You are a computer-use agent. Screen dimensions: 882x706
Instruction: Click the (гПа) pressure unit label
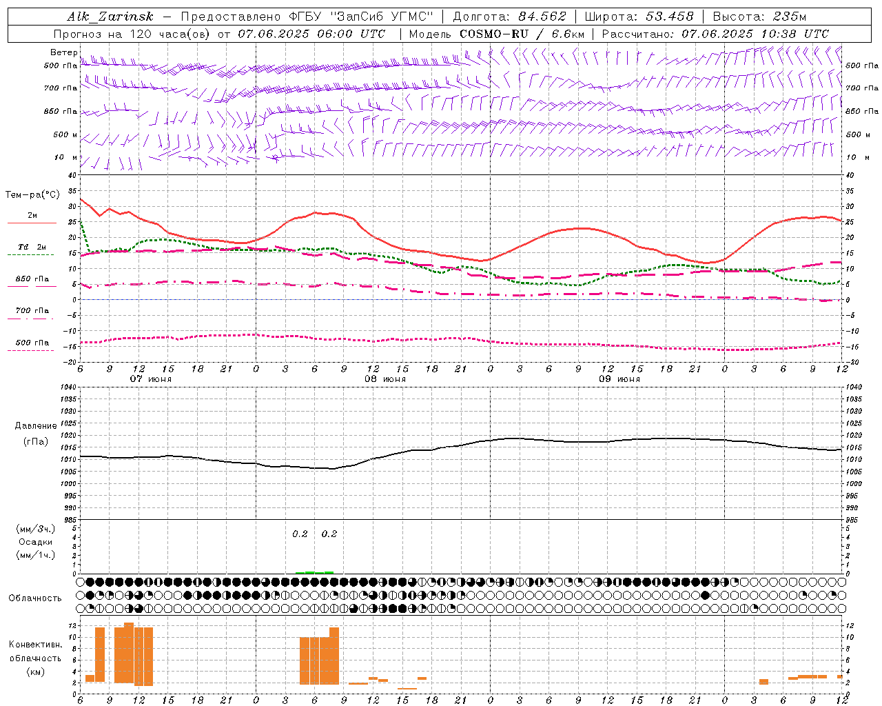(36, 442)
